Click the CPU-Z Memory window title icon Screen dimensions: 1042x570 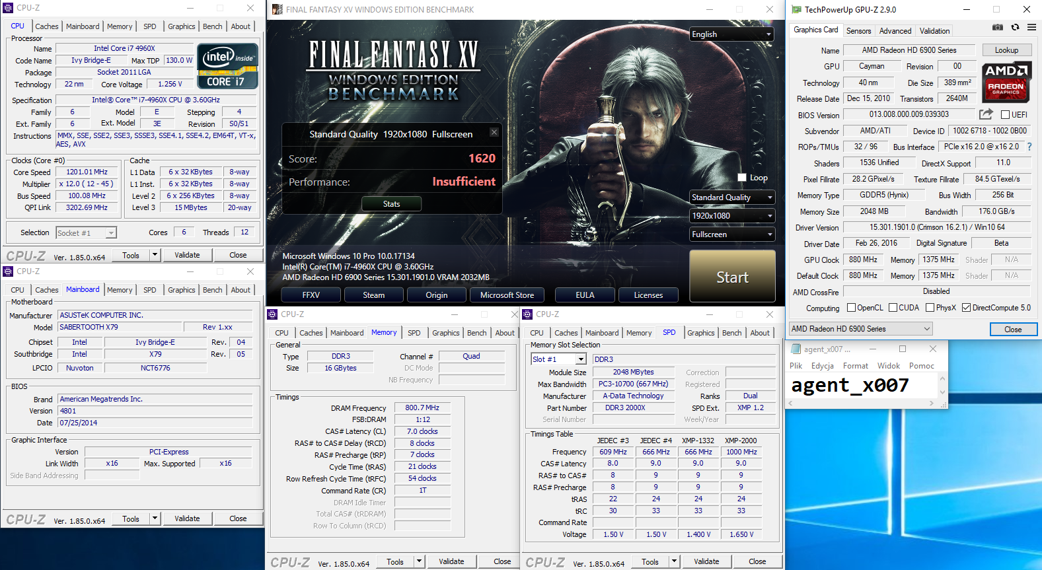[x=272, y=314]
